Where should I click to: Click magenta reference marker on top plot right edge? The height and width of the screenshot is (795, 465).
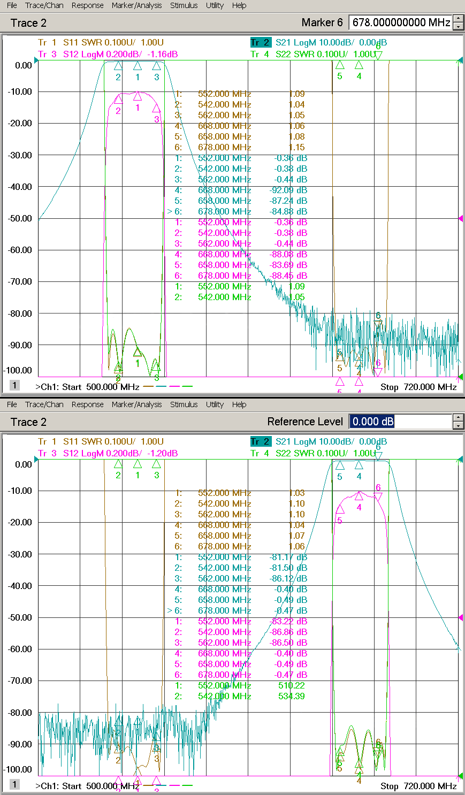point(461,218)
